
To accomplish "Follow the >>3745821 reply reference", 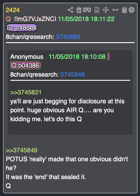I will click(26, 92).
